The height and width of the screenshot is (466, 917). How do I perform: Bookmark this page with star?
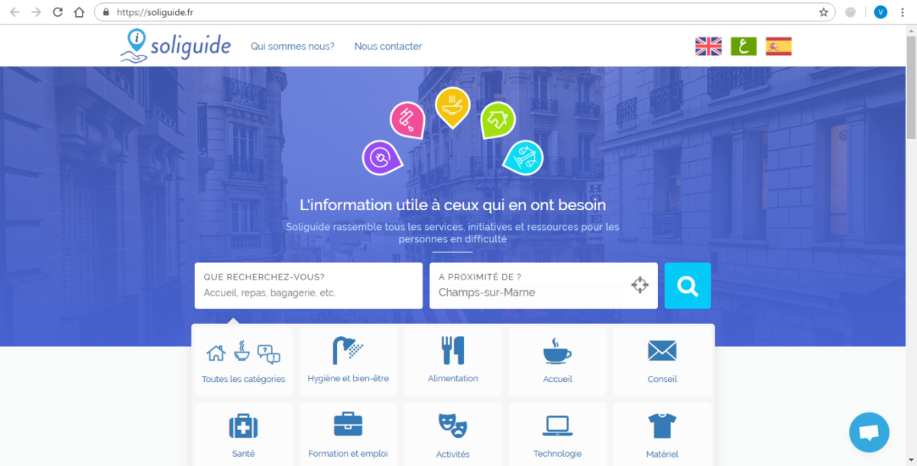(x=823, y=12)
